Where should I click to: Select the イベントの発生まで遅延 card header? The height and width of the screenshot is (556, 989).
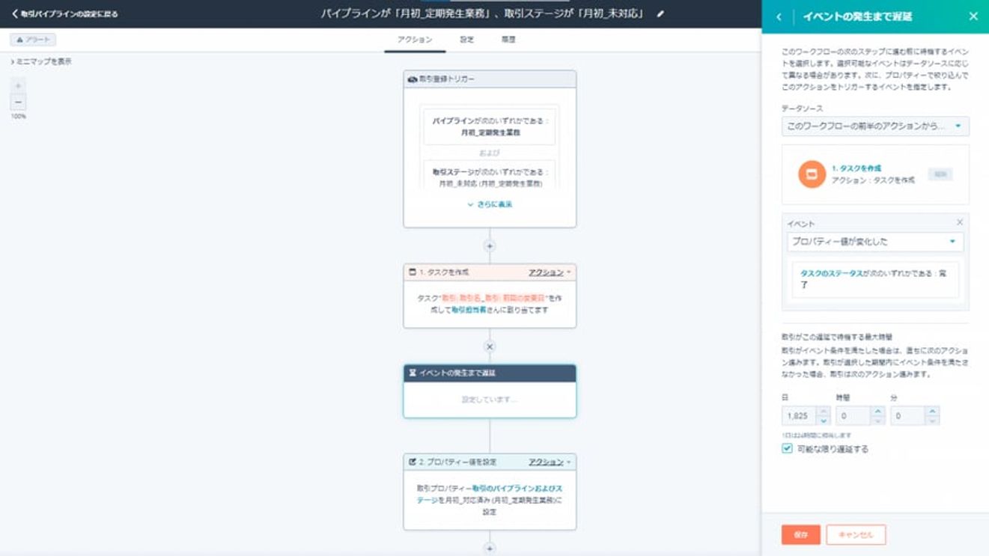[490, 373]
